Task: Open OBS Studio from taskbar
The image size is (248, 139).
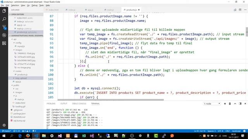Action: [132, 136]
